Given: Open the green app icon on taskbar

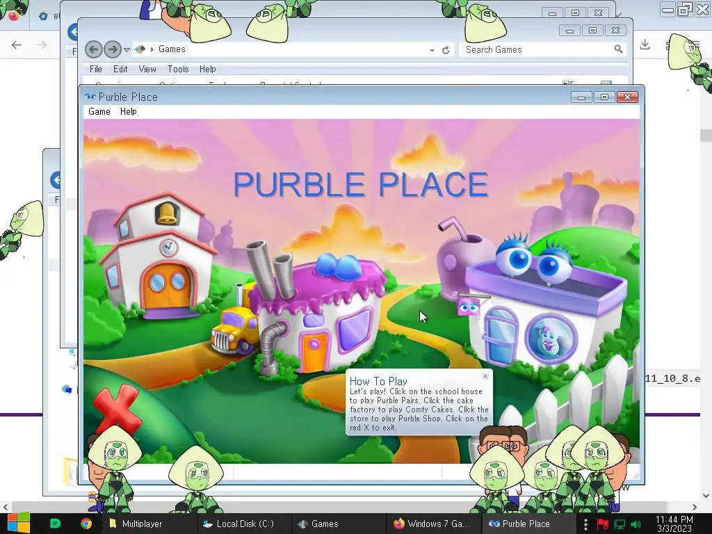Looking at the screenshot, I should coord(55,524).
